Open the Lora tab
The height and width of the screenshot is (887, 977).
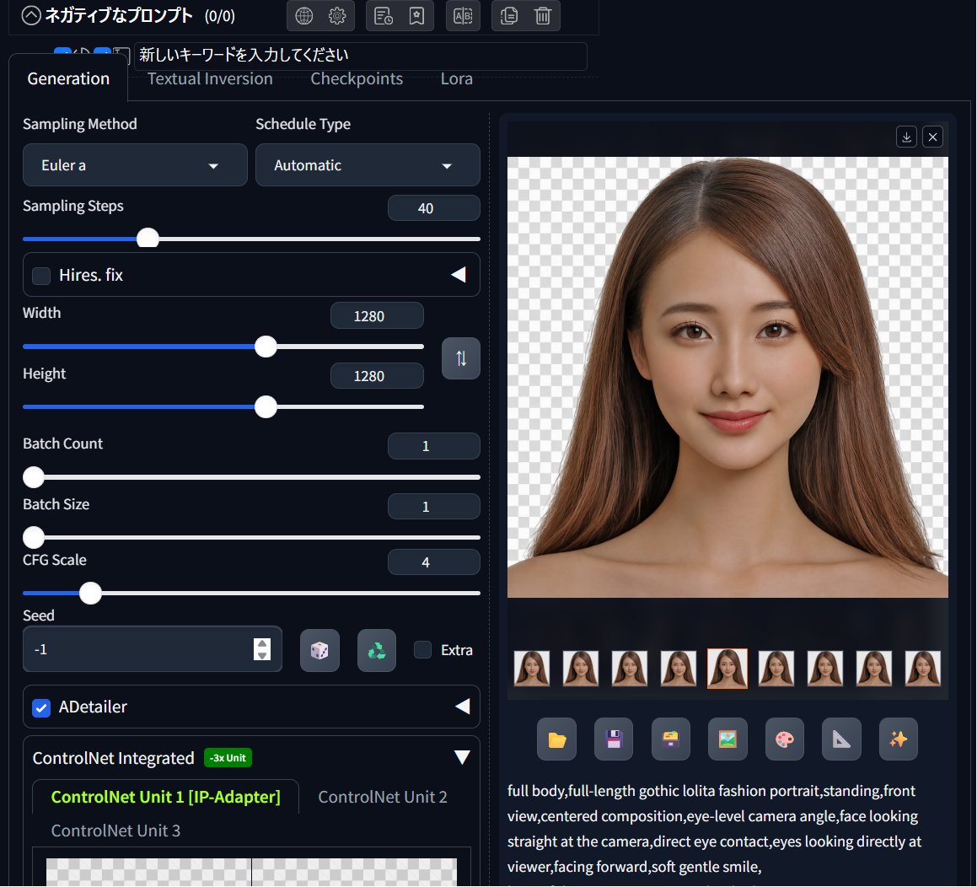point(457,78)
